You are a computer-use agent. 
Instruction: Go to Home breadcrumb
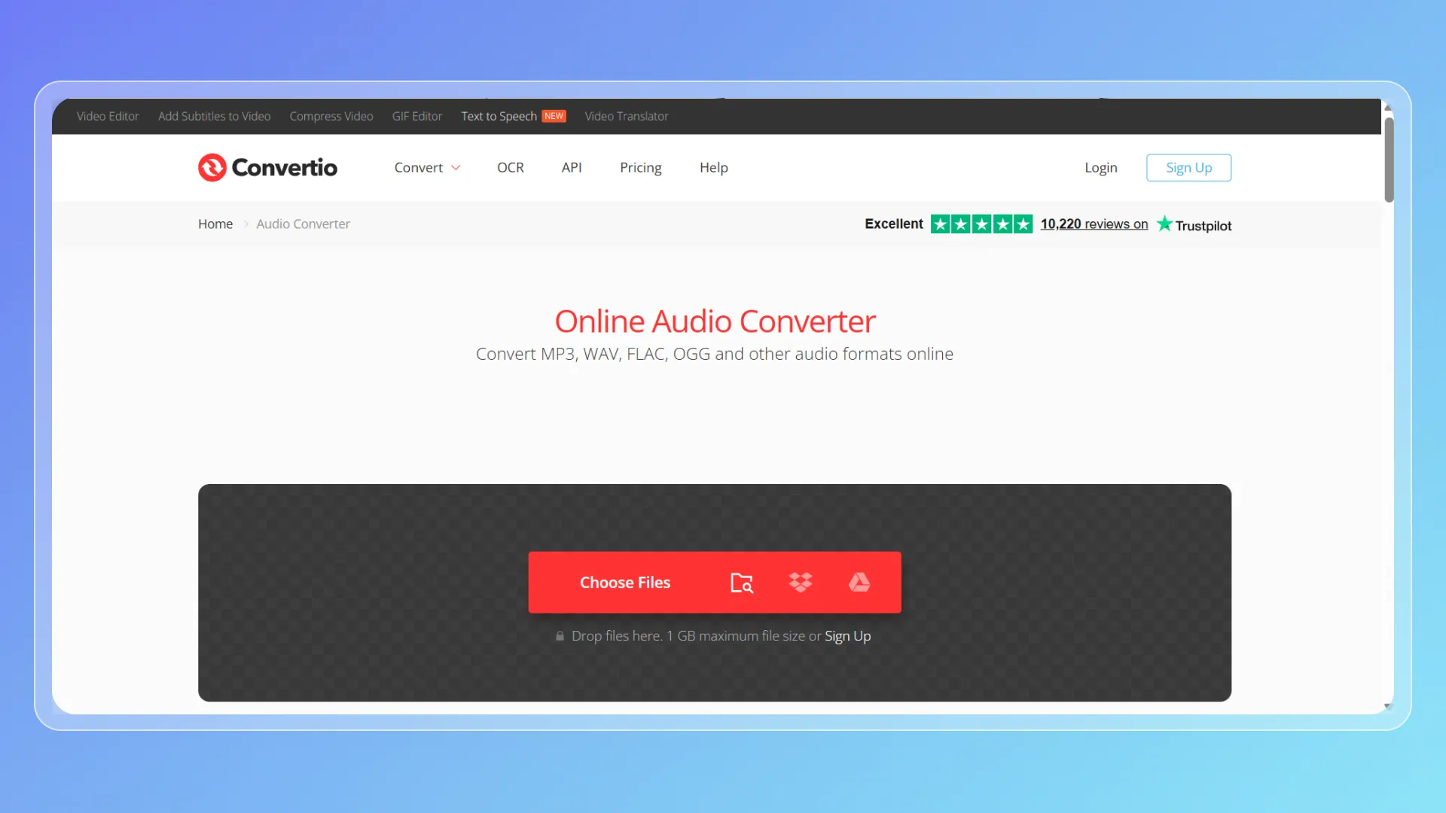coord(215,224)
